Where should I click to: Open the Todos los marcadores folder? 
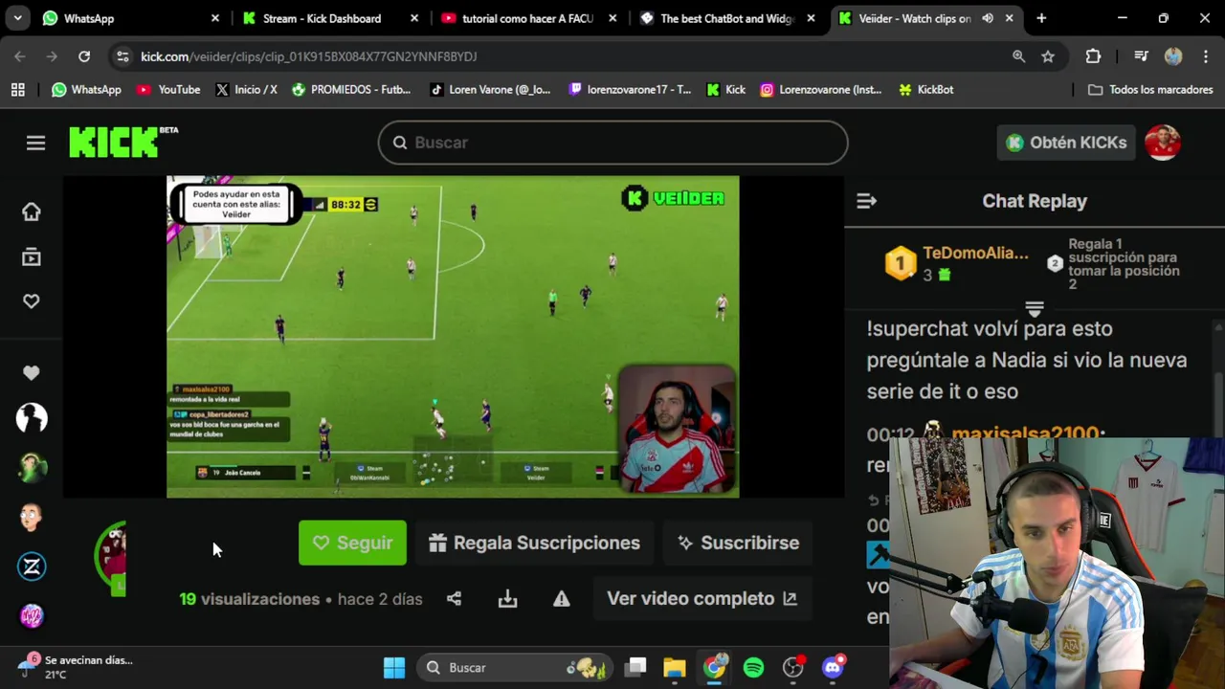pyautogui.click(x=1150, y=89)
